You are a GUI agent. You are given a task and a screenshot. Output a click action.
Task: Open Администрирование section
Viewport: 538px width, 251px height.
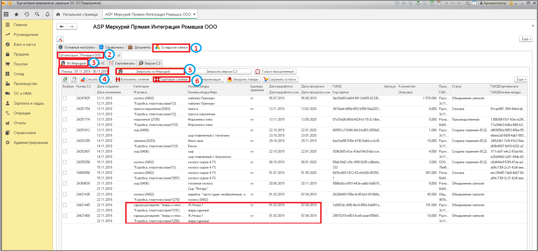coord(31,142)
